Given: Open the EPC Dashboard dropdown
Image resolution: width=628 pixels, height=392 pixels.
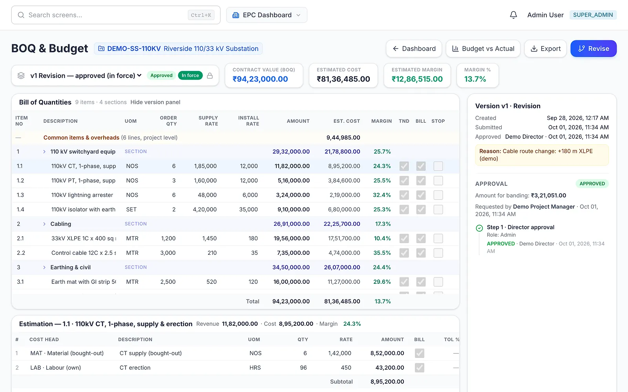Looking at the screenshot, I should point(267,15).
